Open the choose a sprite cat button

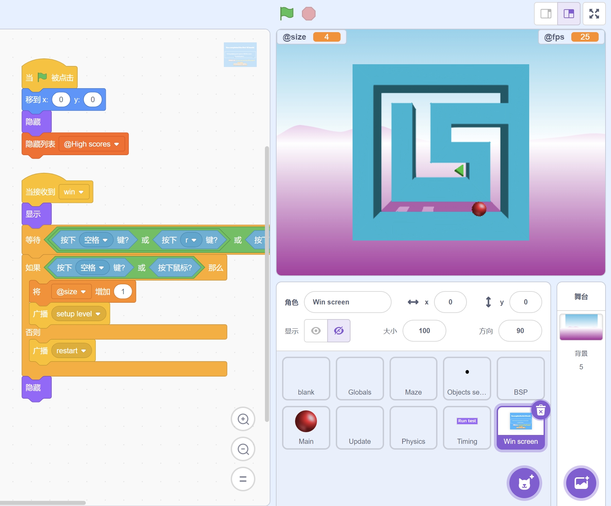pos(524,483)
